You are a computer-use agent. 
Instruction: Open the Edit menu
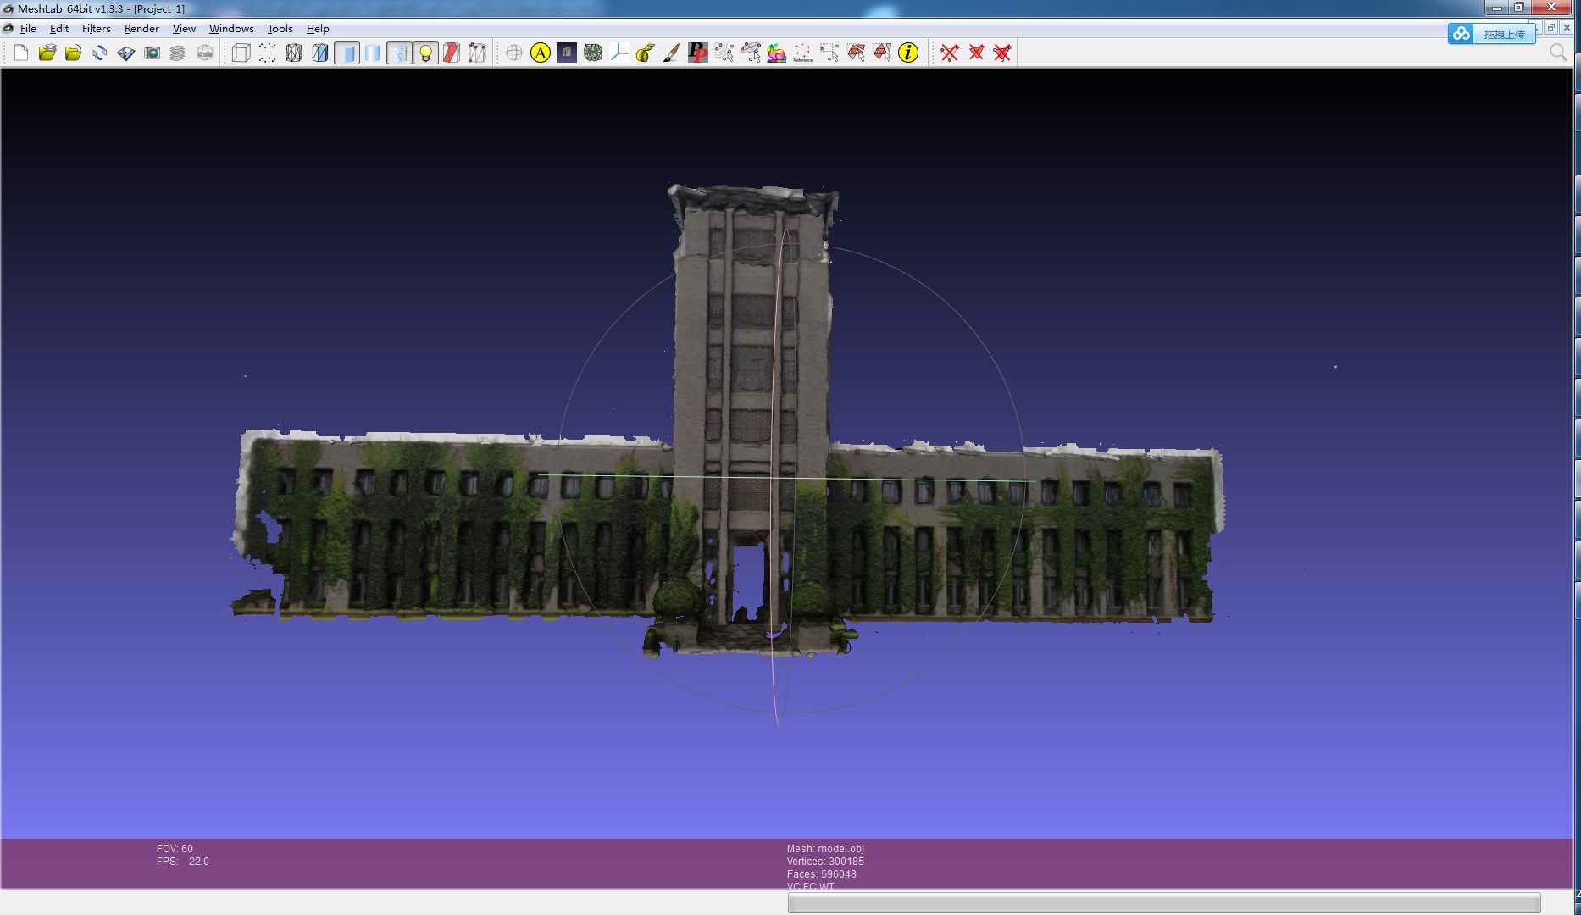pyautogui.click(x=59, y=29)
